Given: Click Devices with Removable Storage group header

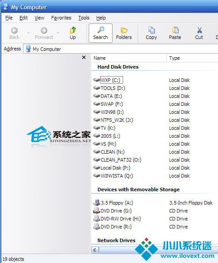Looking at the screenshot, I should click(139, 190).
